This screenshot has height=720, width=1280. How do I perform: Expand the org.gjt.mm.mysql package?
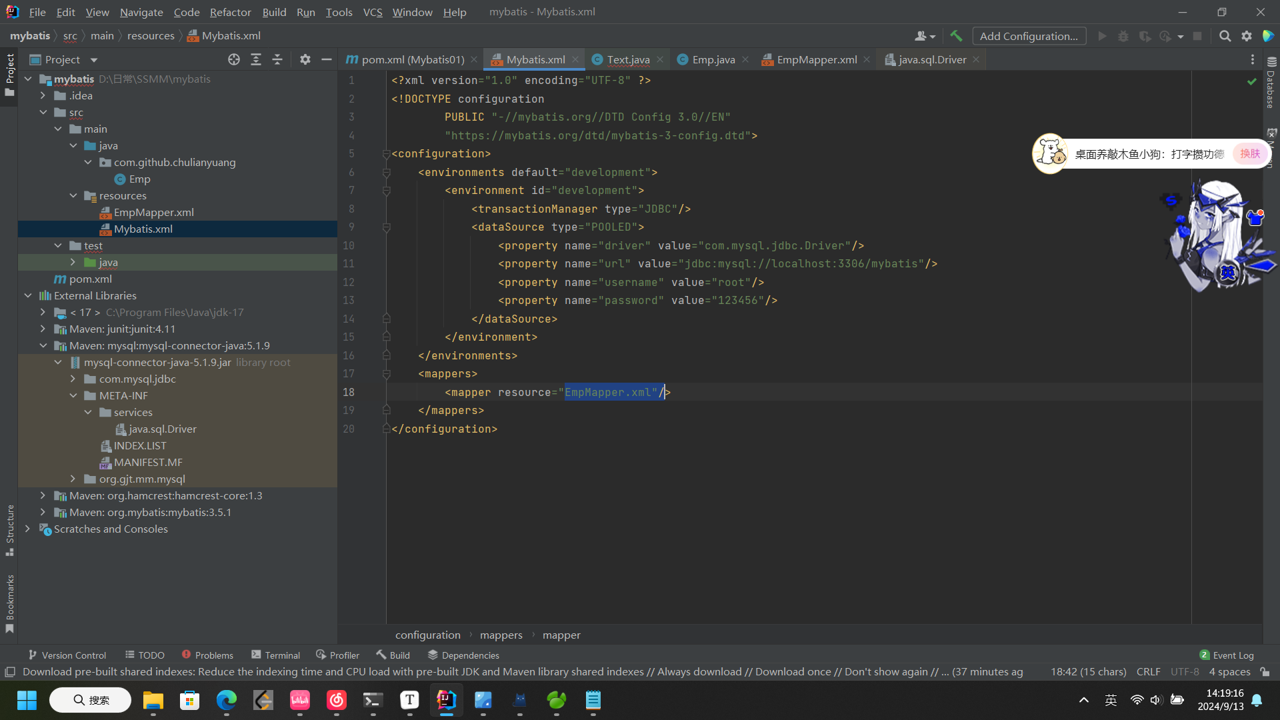(x=73, y=479)
